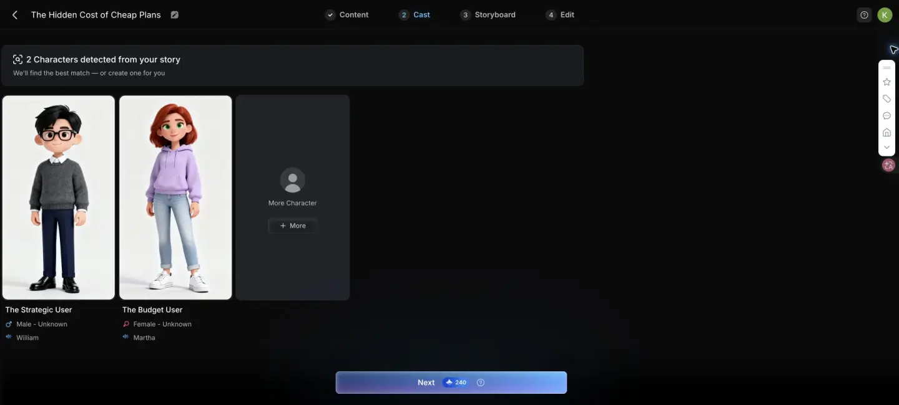Click the 240 credits badge

tap(456, 383)
